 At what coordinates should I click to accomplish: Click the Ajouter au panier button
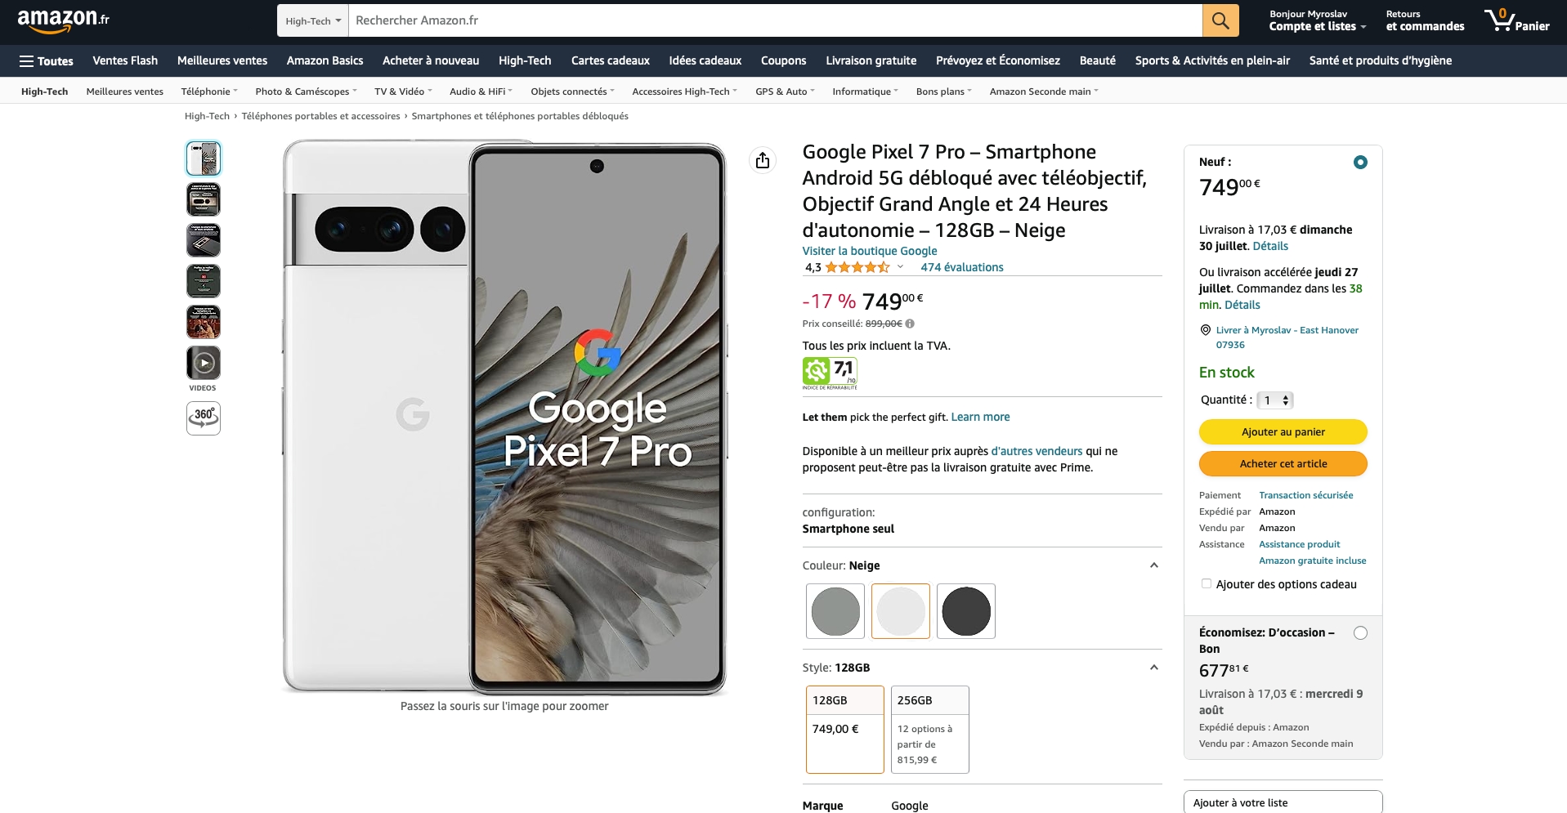tap(1283, 431)
